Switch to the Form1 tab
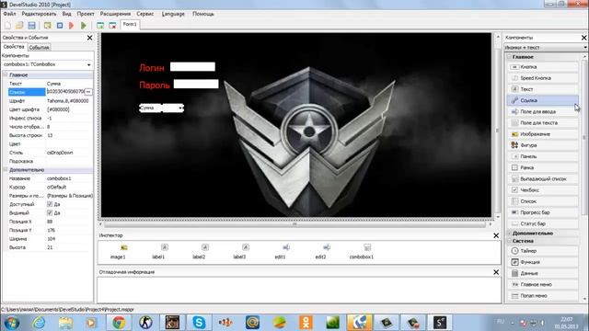This screenshot has width=589, height=331. pos(130,25)
